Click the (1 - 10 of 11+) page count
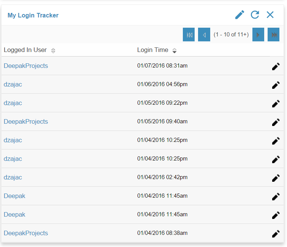Screen dimensions: 287x247 click(231, 35)
